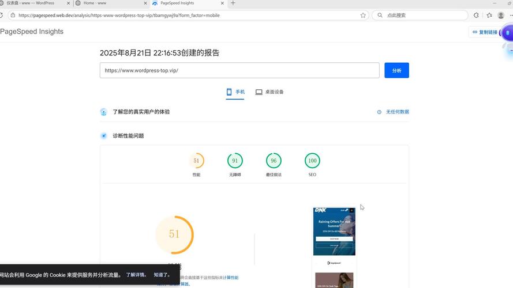Viewport: 513px width, 288px height.
Task: Bookmark page with the star icon
Action: click(x=363, y=16)
